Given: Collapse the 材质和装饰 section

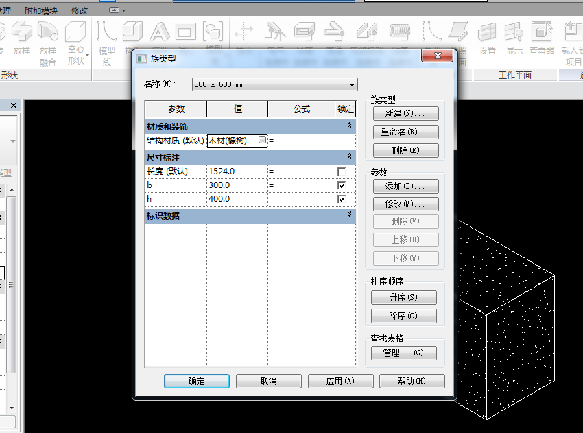Looking at the screenshot, I should [350, 126].
